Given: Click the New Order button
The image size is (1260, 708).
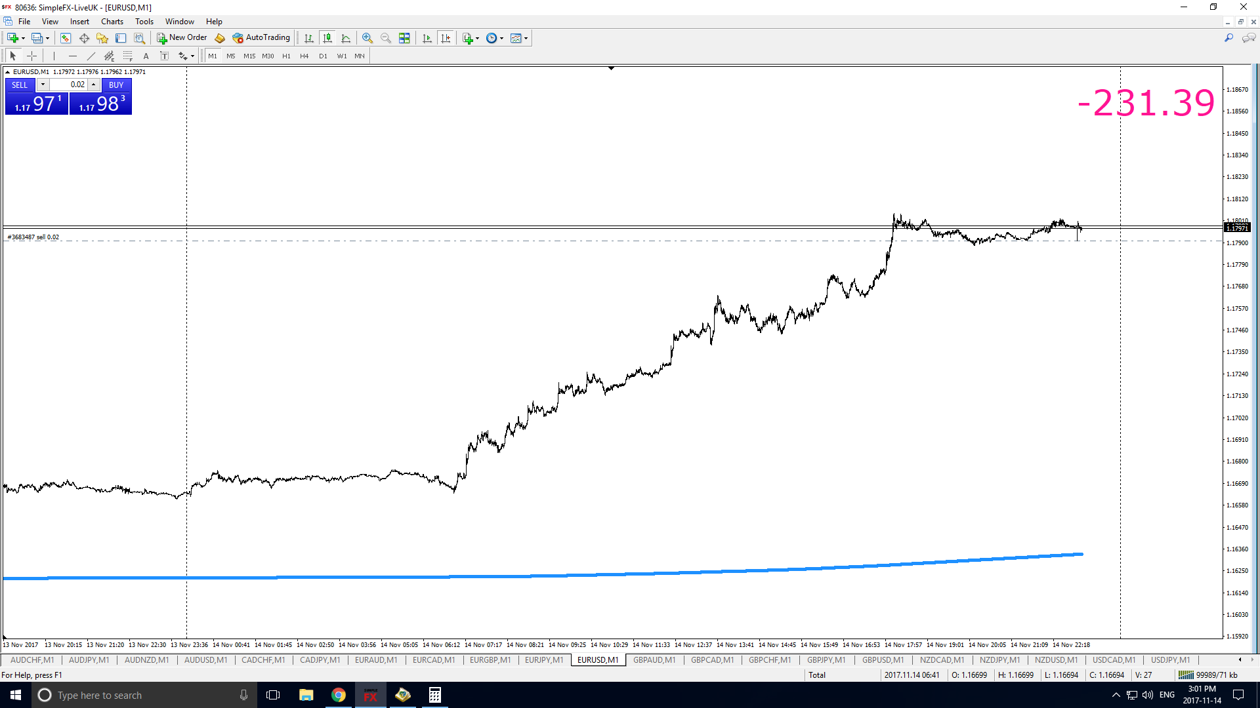Looking at the screenshot, I should [182, 38].
